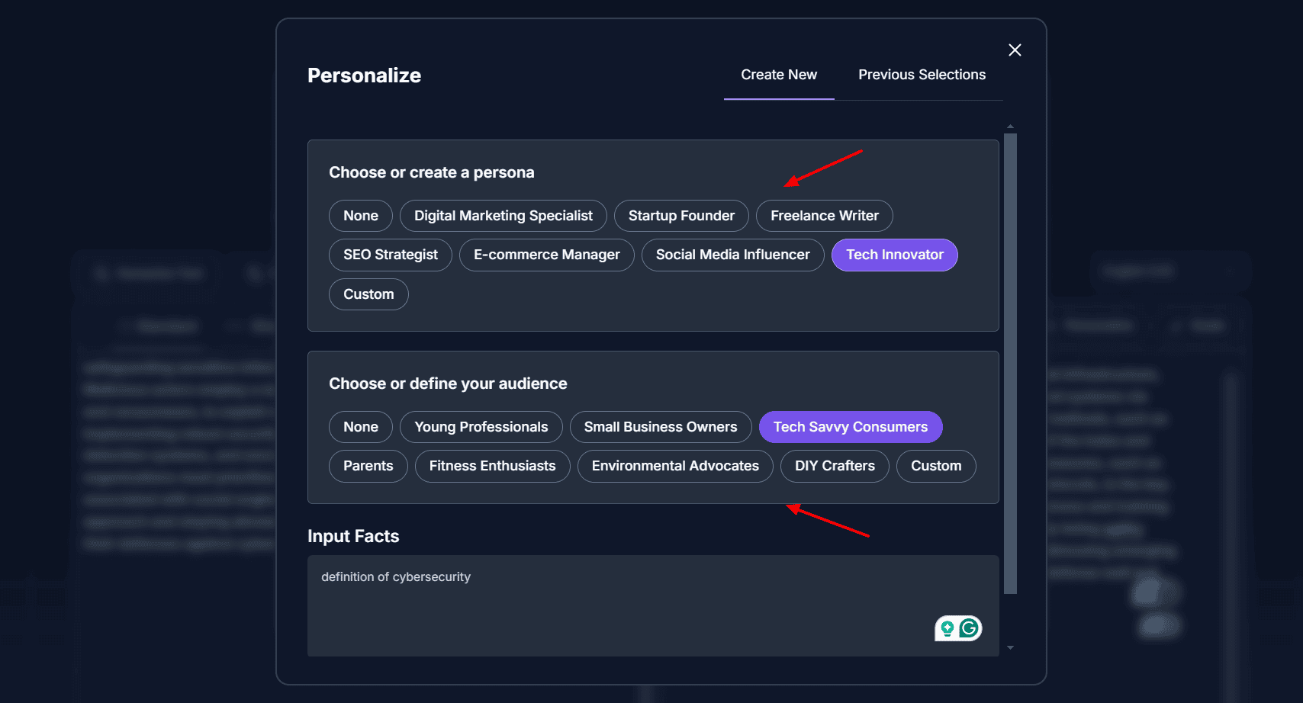The height and width of the screenshot is (703, 1303).
Task: Pick the Freelance Writer persona chip
Action: pyautogui.click(x=824, y=216)
